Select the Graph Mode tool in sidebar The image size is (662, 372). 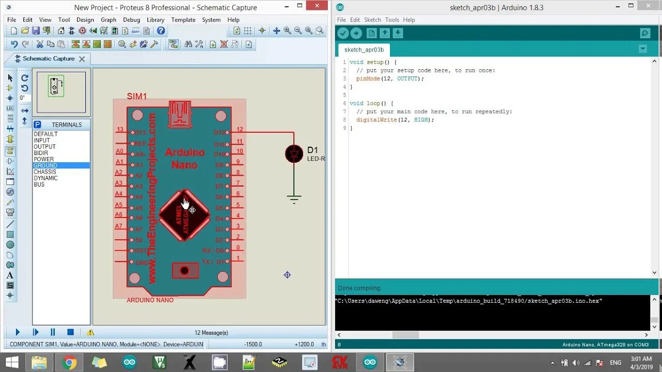(10, 172)
